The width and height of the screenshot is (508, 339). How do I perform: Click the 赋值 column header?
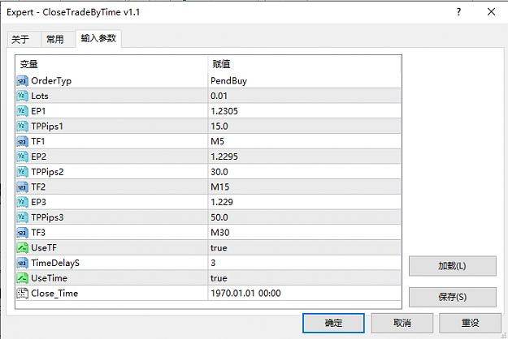[x=304, y=64]
